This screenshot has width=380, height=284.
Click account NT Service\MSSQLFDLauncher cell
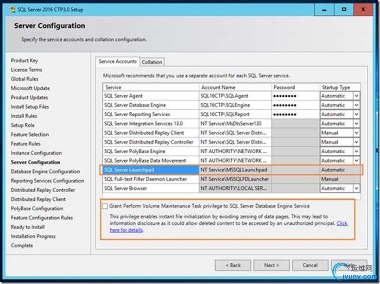coord(235,179)
